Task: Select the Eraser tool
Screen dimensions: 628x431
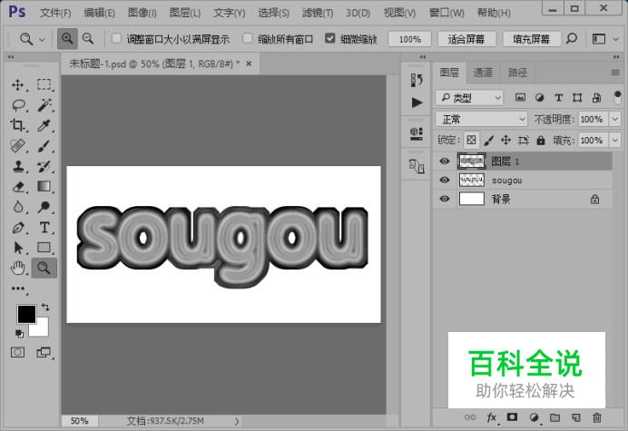Action: (18, 187)
